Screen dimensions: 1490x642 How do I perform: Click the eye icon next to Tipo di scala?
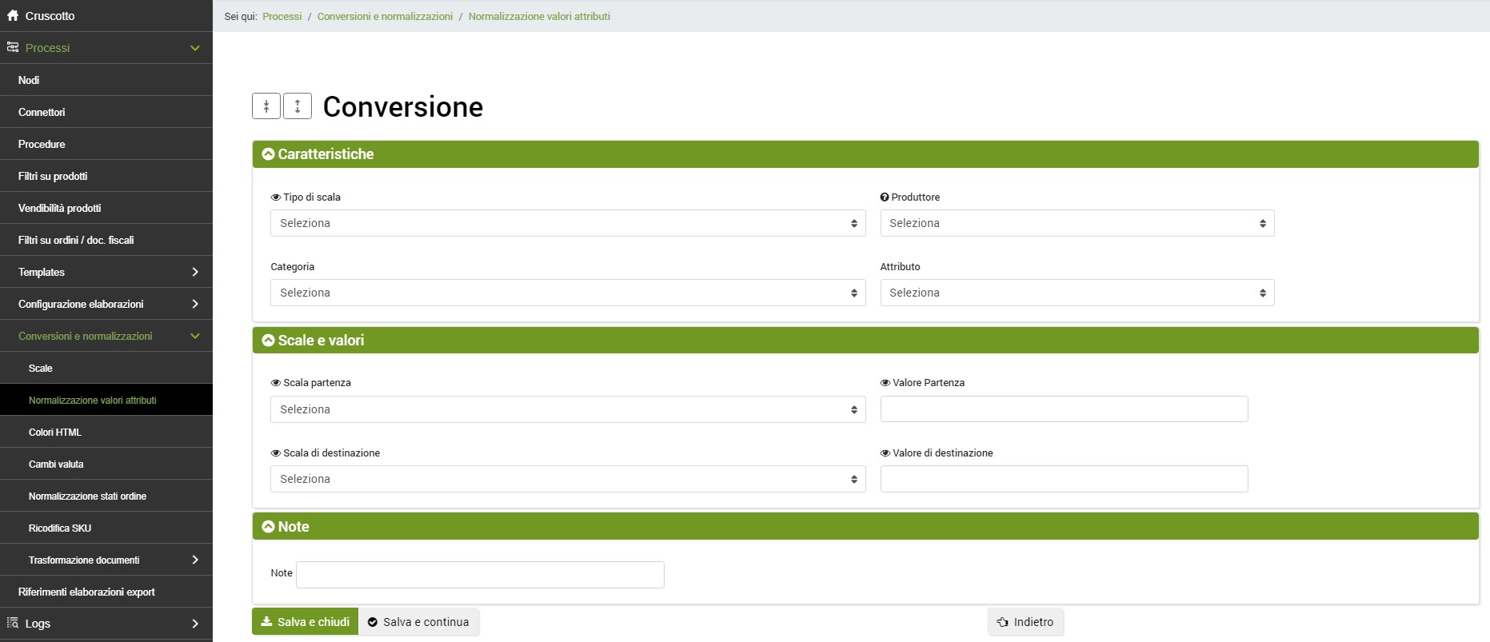click(x=275, y=197)
